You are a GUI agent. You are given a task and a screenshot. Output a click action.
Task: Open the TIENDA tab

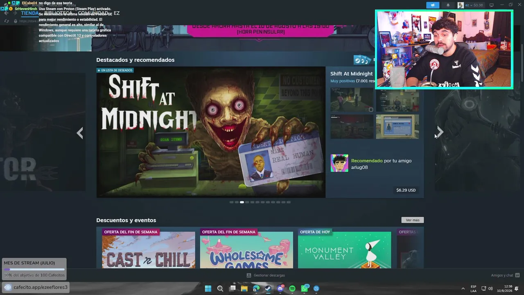(30, 13)
